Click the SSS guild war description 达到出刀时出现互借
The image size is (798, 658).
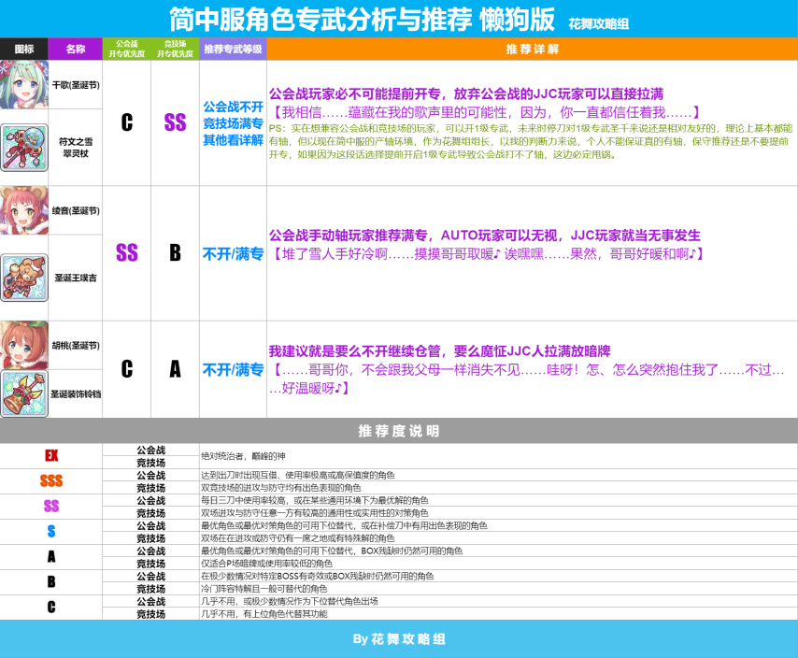point(298,475)
